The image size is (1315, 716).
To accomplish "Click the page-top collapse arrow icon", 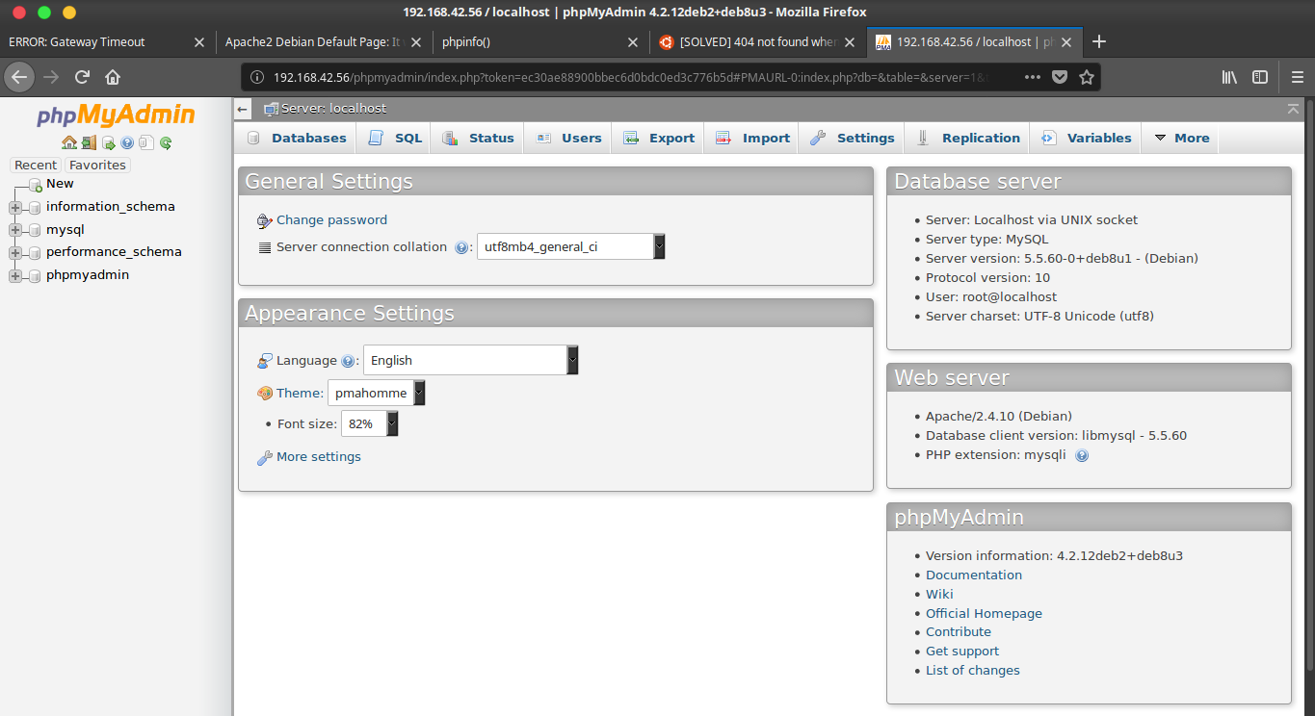I will [1293, 109].
